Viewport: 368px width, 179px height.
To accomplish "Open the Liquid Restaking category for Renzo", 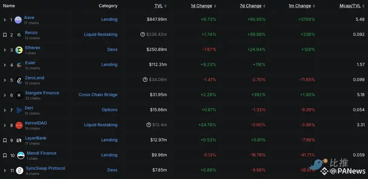I will (101, 34).
